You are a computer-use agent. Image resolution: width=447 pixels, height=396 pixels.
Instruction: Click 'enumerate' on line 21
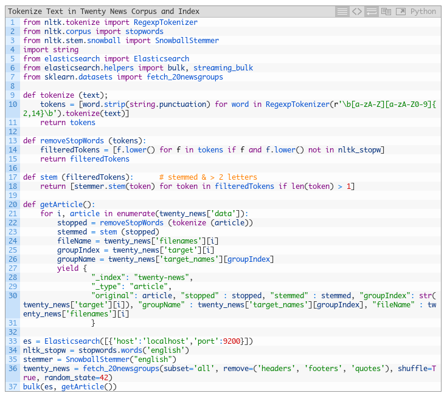coord(136,214)
